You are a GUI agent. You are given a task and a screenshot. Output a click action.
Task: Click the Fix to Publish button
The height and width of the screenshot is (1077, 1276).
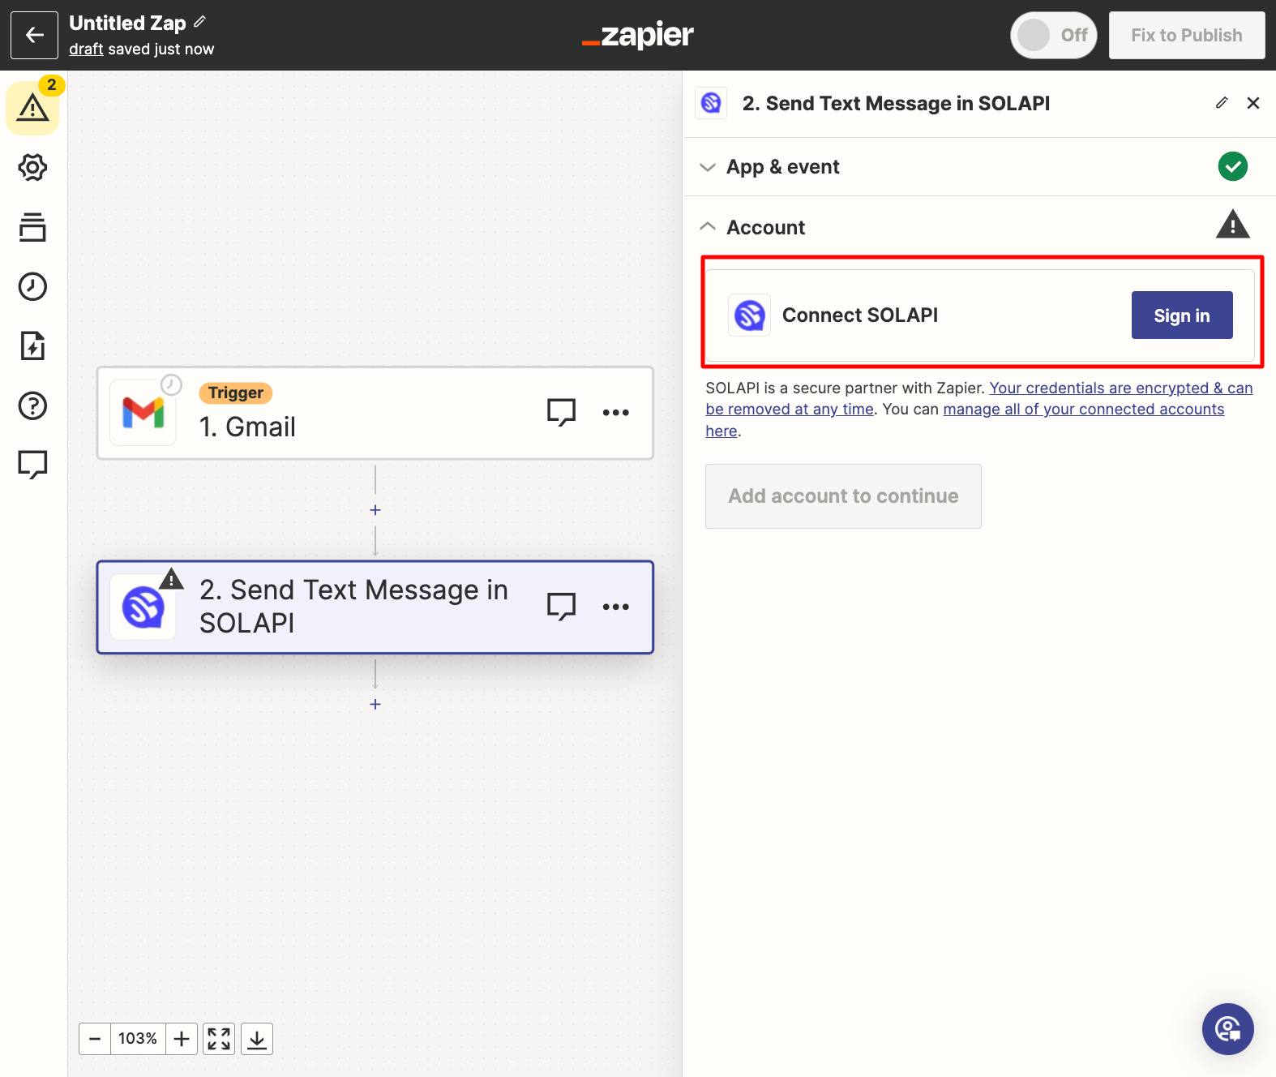[1187, 35]
